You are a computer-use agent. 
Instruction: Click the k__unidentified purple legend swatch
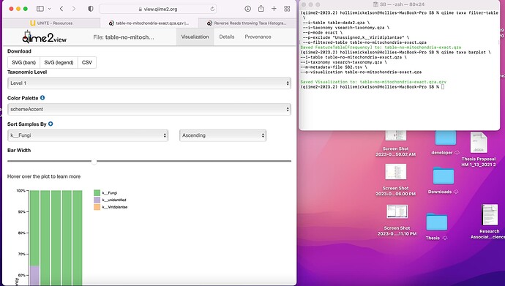pyautogui.click(x=97, y=200)
